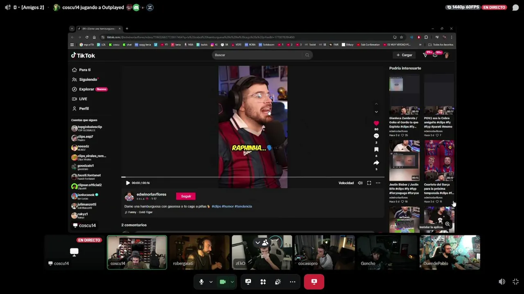Play the TikTok video
This screenshot has height=294, width=524.
128,183
